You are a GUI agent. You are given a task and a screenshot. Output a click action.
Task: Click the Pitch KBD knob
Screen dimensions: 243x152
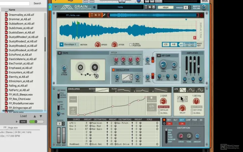click(137, 59)
